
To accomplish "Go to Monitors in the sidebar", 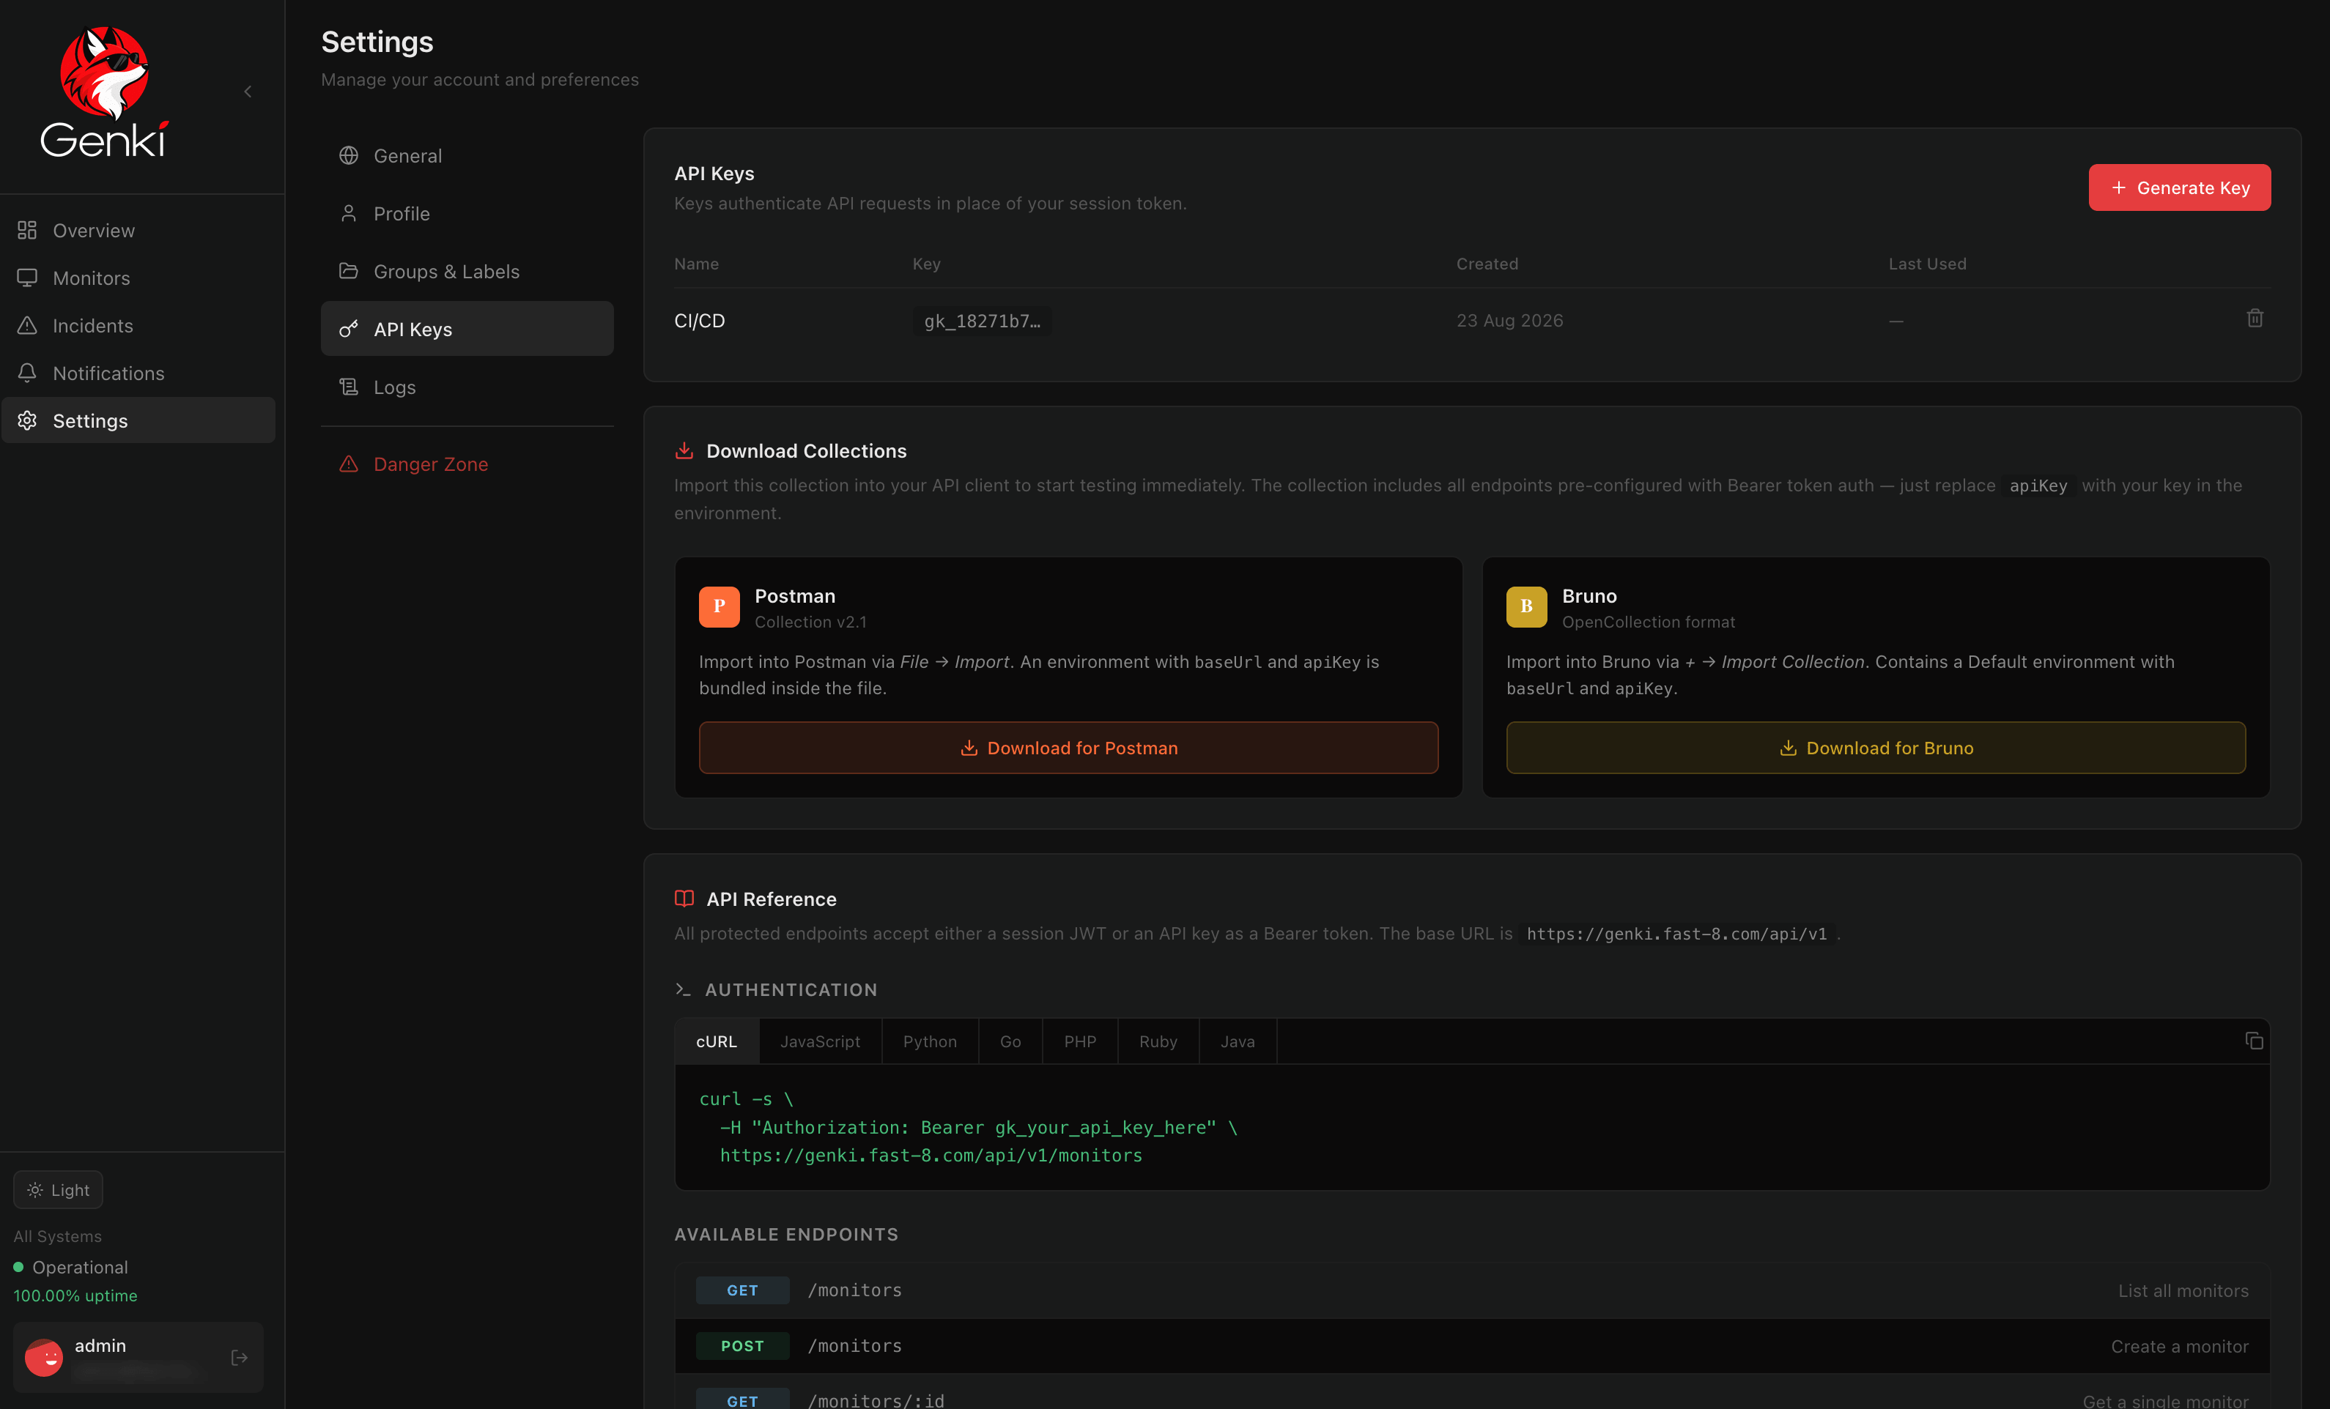I will pos(138,278).
